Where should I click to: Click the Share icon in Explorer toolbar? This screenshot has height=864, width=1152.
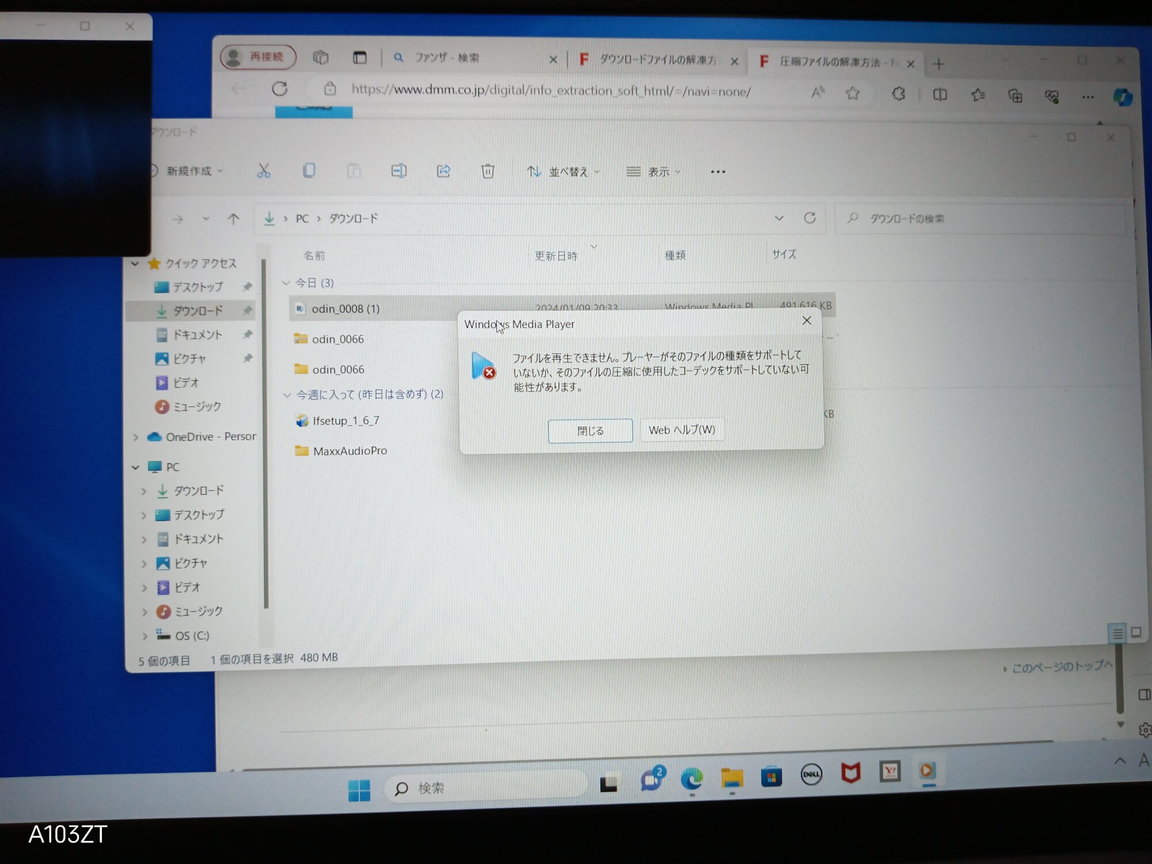[x=443, y=171]
